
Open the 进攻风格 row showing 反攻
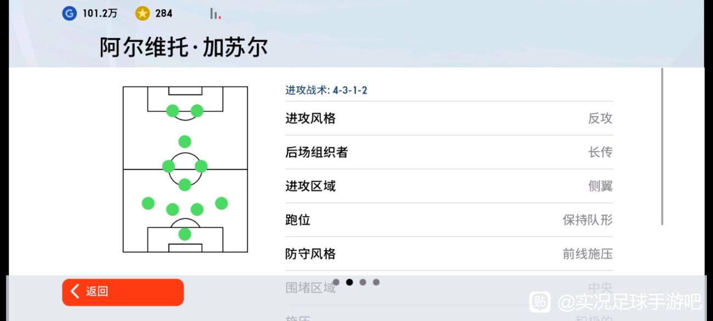449,119
